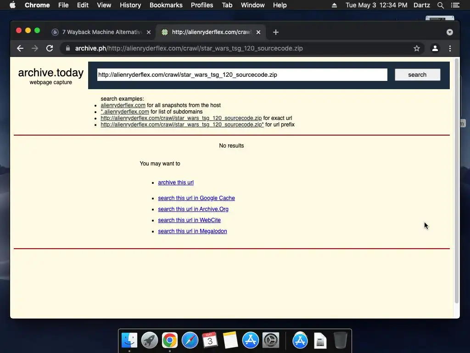Open the Window menu
This screenshot has height=353, width=470.
[253, 5]
